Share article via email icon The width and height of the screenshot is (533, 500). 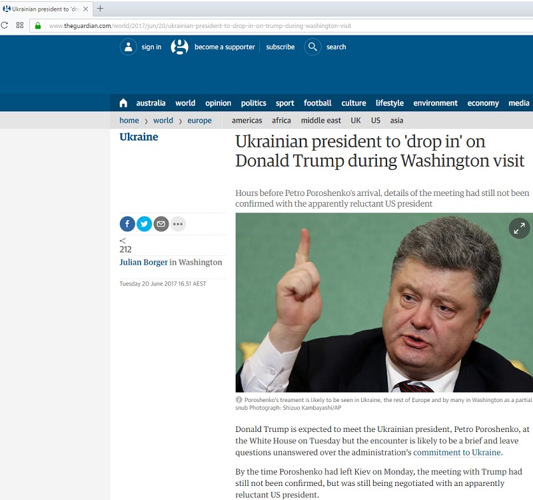coord(161,224)
